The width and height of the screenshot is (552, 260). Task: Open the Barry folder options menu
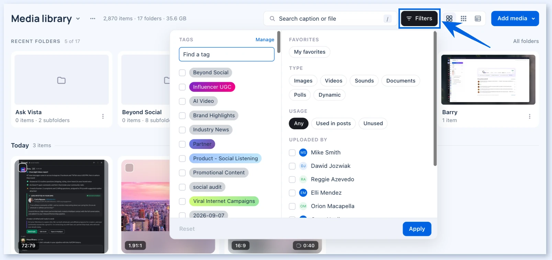click(x=530, y=116)
